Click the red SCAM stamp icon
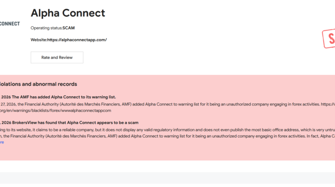The image size is (335, 187). (329, 40)
